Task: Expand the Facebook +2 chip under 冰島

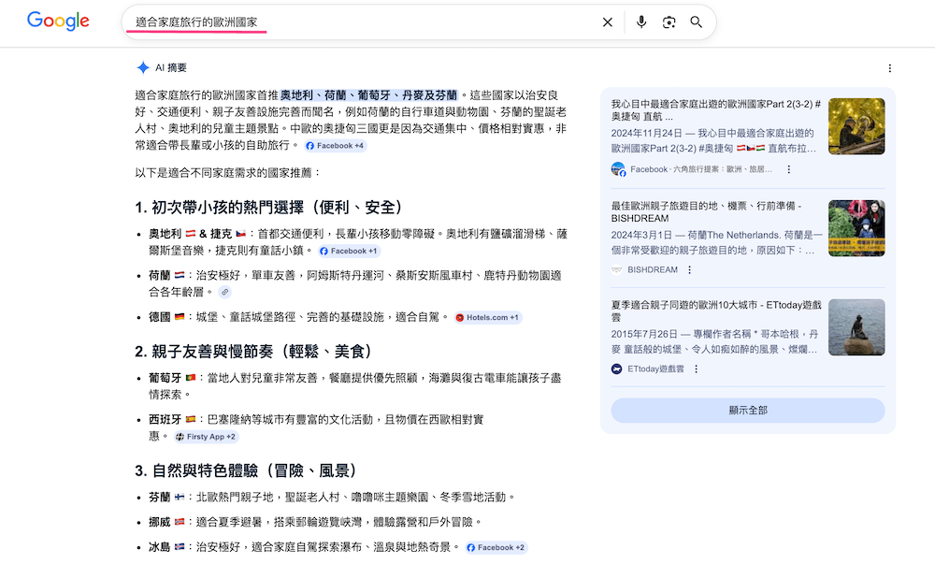Action: coord(496,548)
